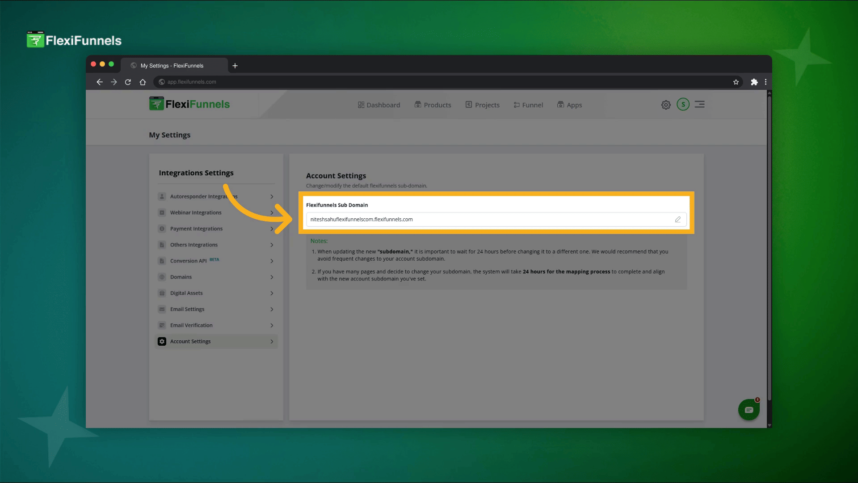Expand the Email Verification chevron

click(272, 326)
